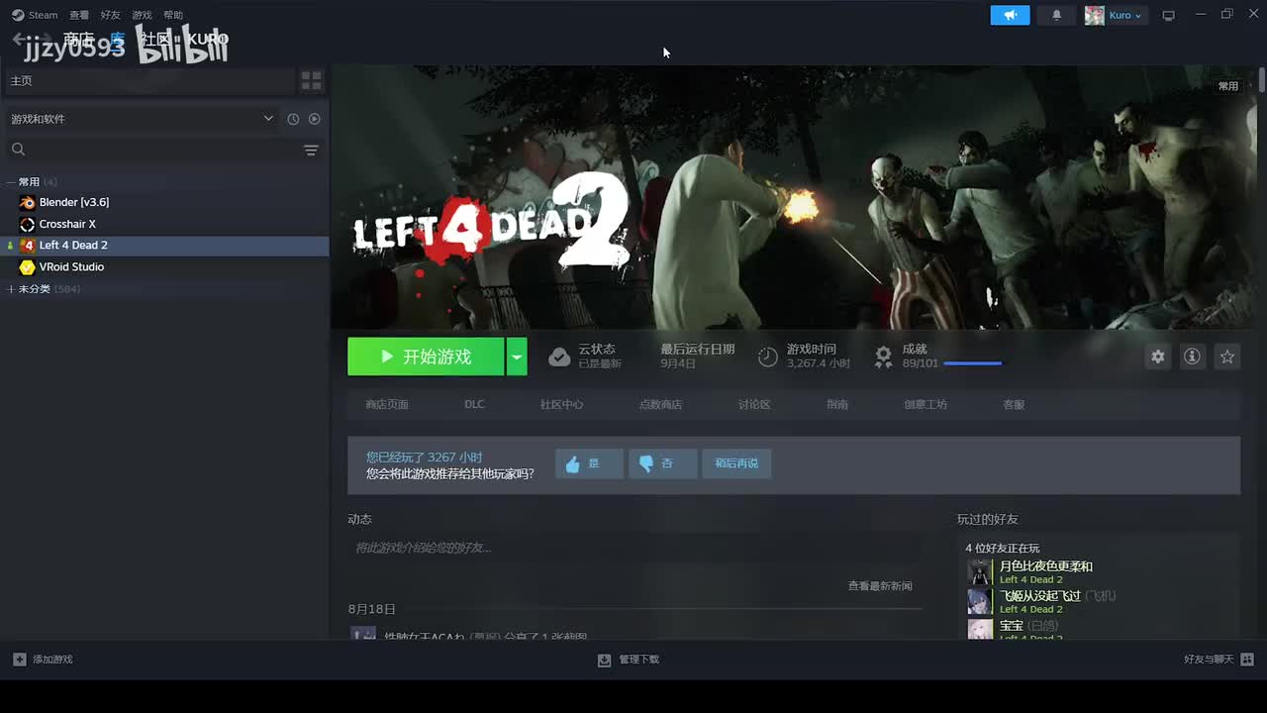Open the 商店页面 tab

[387, 404]
